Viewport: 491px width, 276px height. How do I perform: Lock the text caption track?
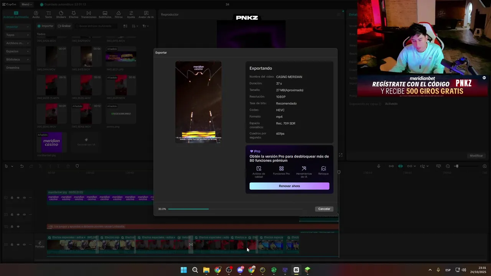point(12,227)
